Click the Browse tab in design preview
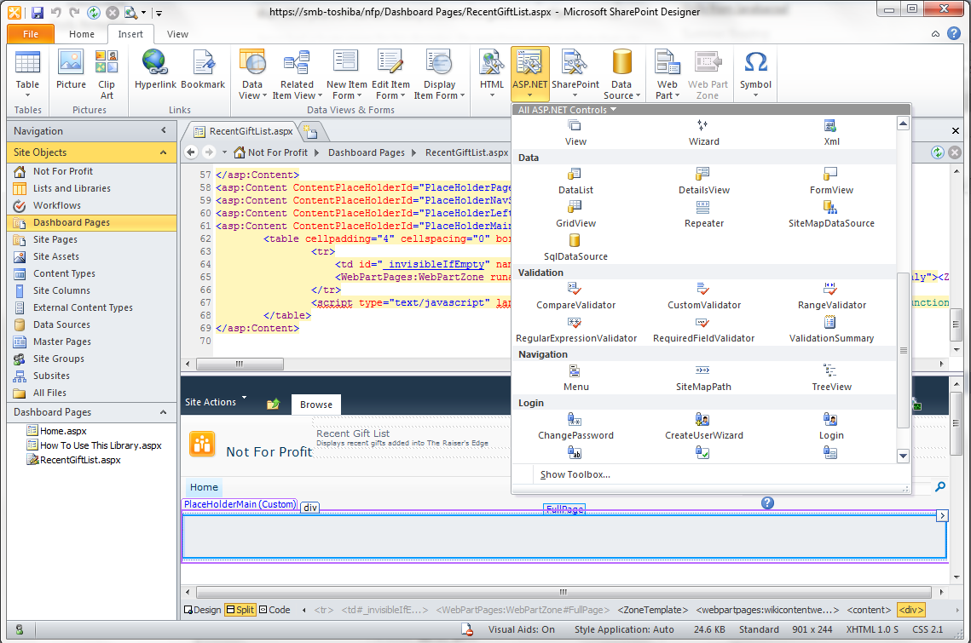Viewport: 971px width, 643px height. coord(315,405)
